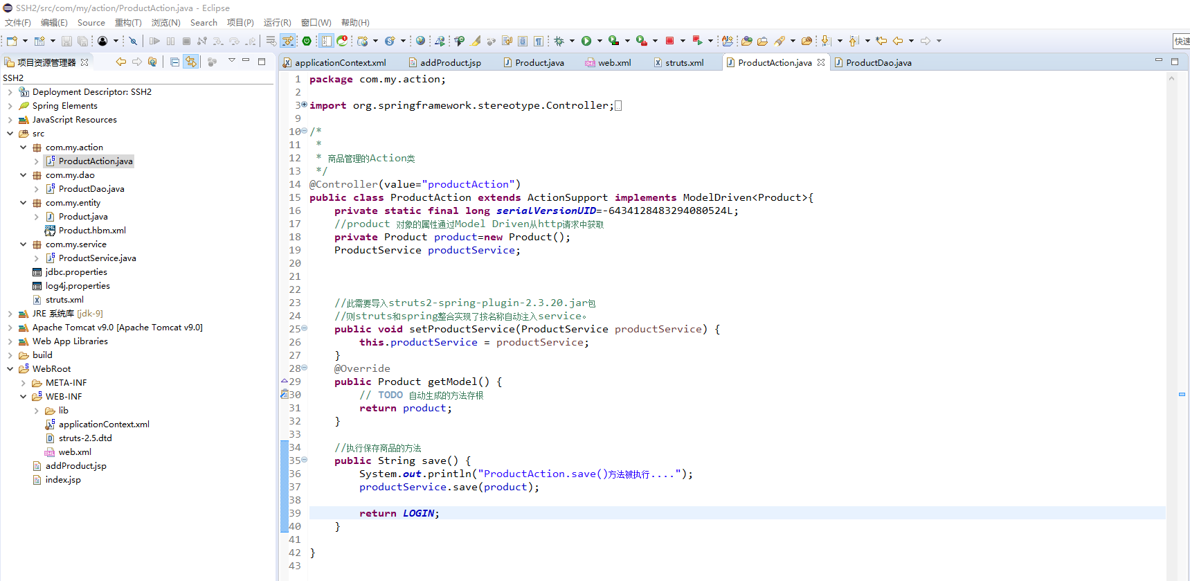Open the 帮助(H) menu
This screenshot has height=581, width=1190.
[355, 23]
